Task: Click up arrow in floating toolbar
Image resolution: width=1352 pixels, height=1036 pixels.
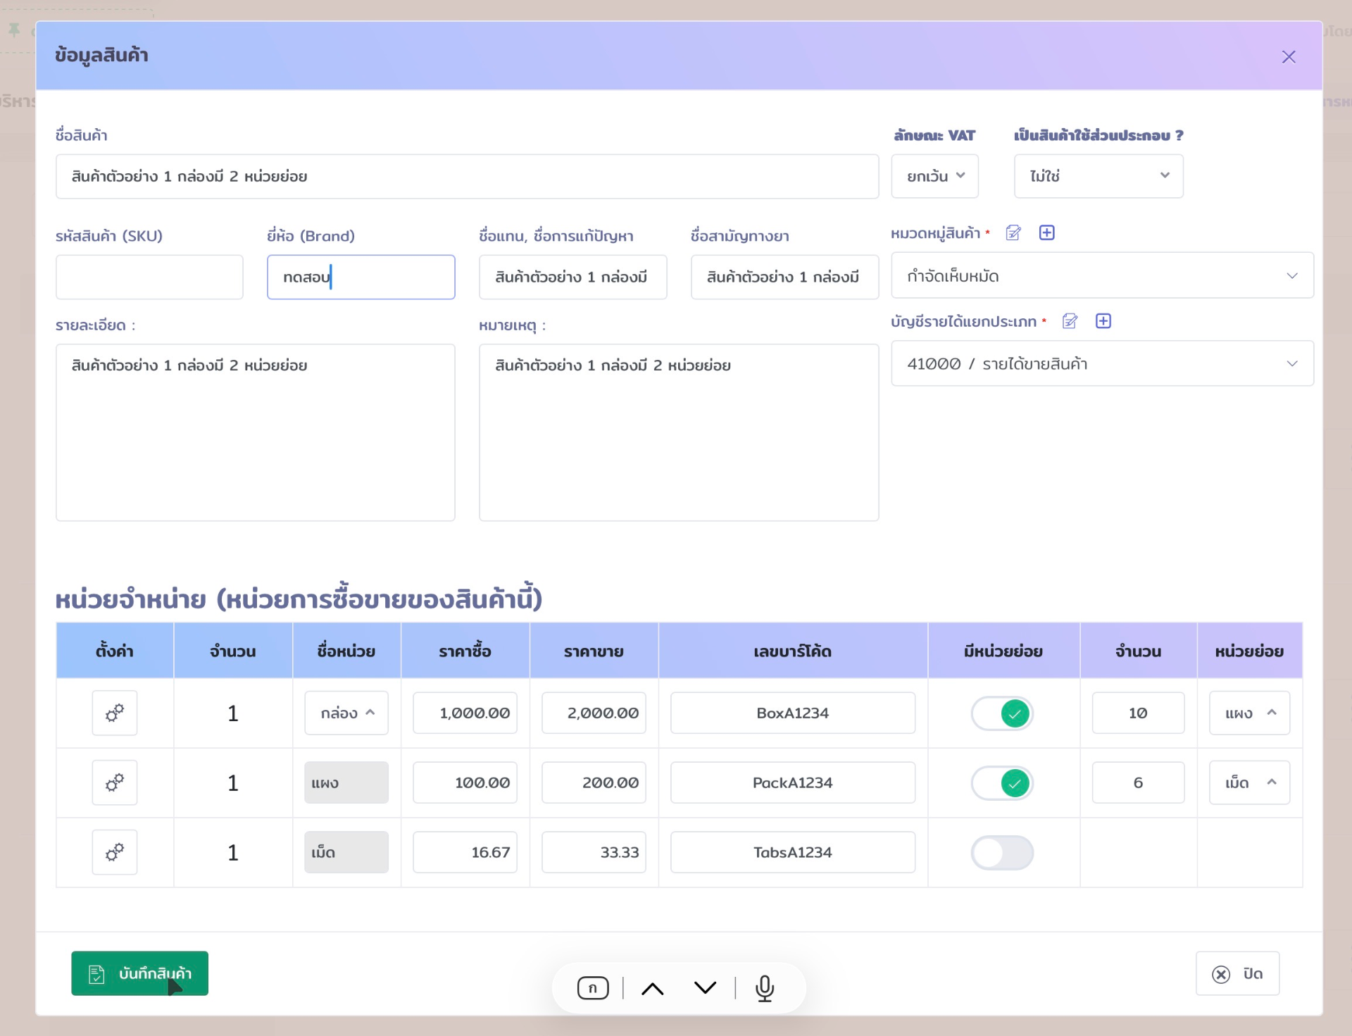Action: (652, 988)
